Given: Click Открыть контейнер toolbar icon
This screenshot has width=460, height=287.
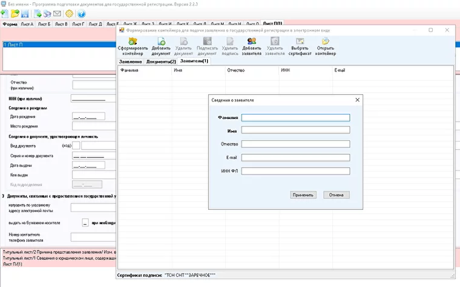Looking at the screenshot, I should [326, 47].
